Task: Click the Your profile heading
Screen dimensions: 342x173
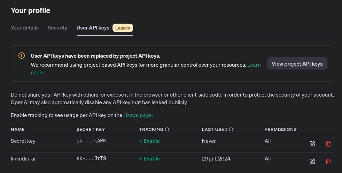Action: pyautogui.click(x=31, y=10)
